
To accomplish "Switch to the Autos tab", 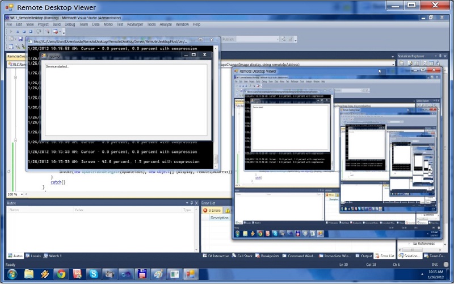I will click(x=15, y=256).
